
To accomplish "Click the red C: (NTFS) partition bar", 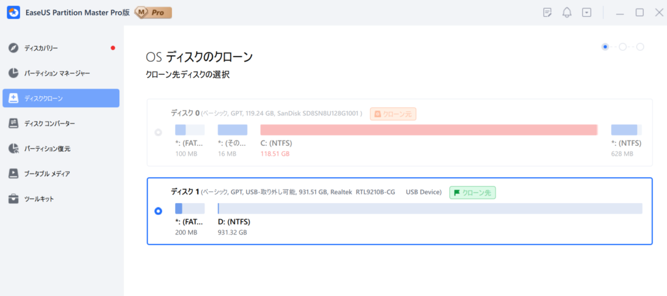I will coord(429,129).
